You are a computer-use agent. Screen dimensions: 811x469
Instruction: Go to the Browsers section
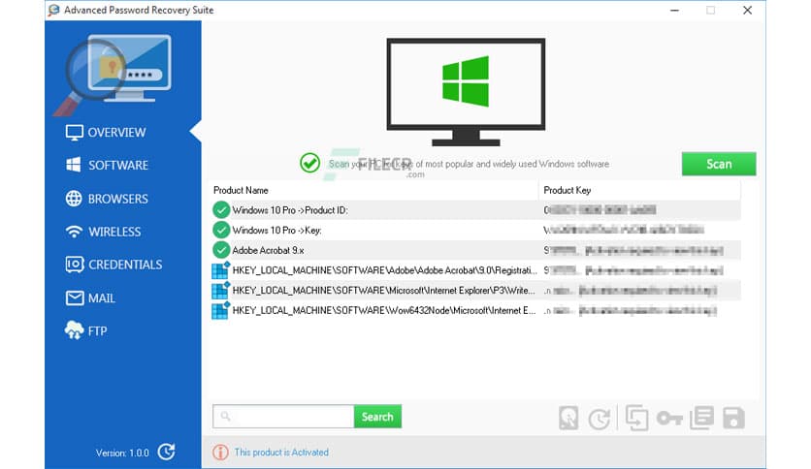point(107,199)
